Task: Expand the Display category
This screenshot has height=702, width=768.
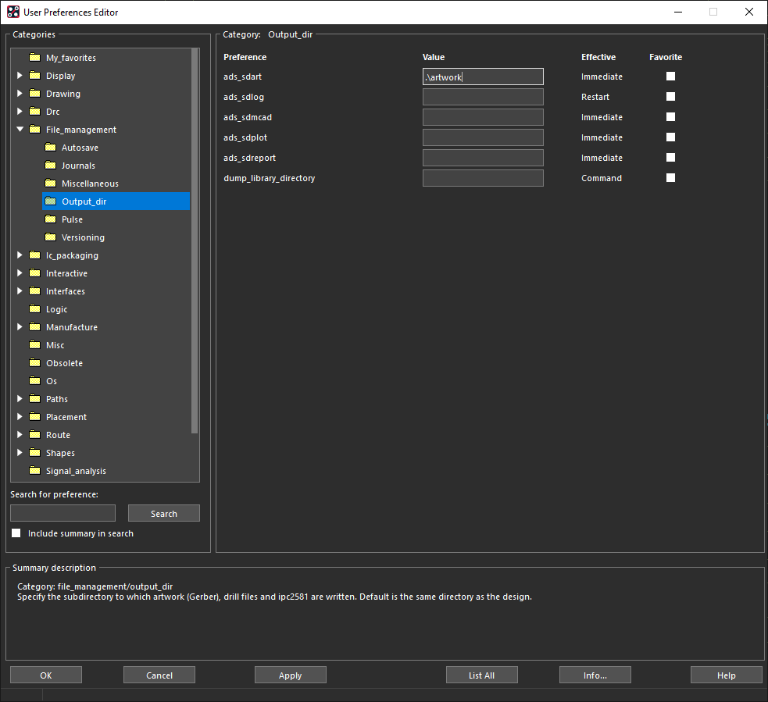Action: click(x=20, y=76)
